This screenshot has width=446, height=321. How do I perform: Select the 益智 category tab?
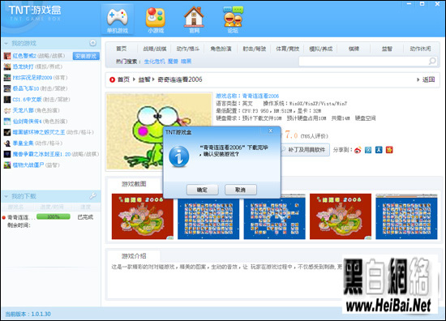pos(387,49)
